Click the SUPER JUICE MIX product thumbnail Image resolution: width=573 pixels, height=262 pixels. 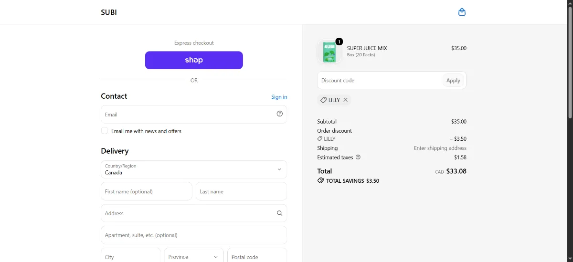pyautogui.click(x=329, y=52)
